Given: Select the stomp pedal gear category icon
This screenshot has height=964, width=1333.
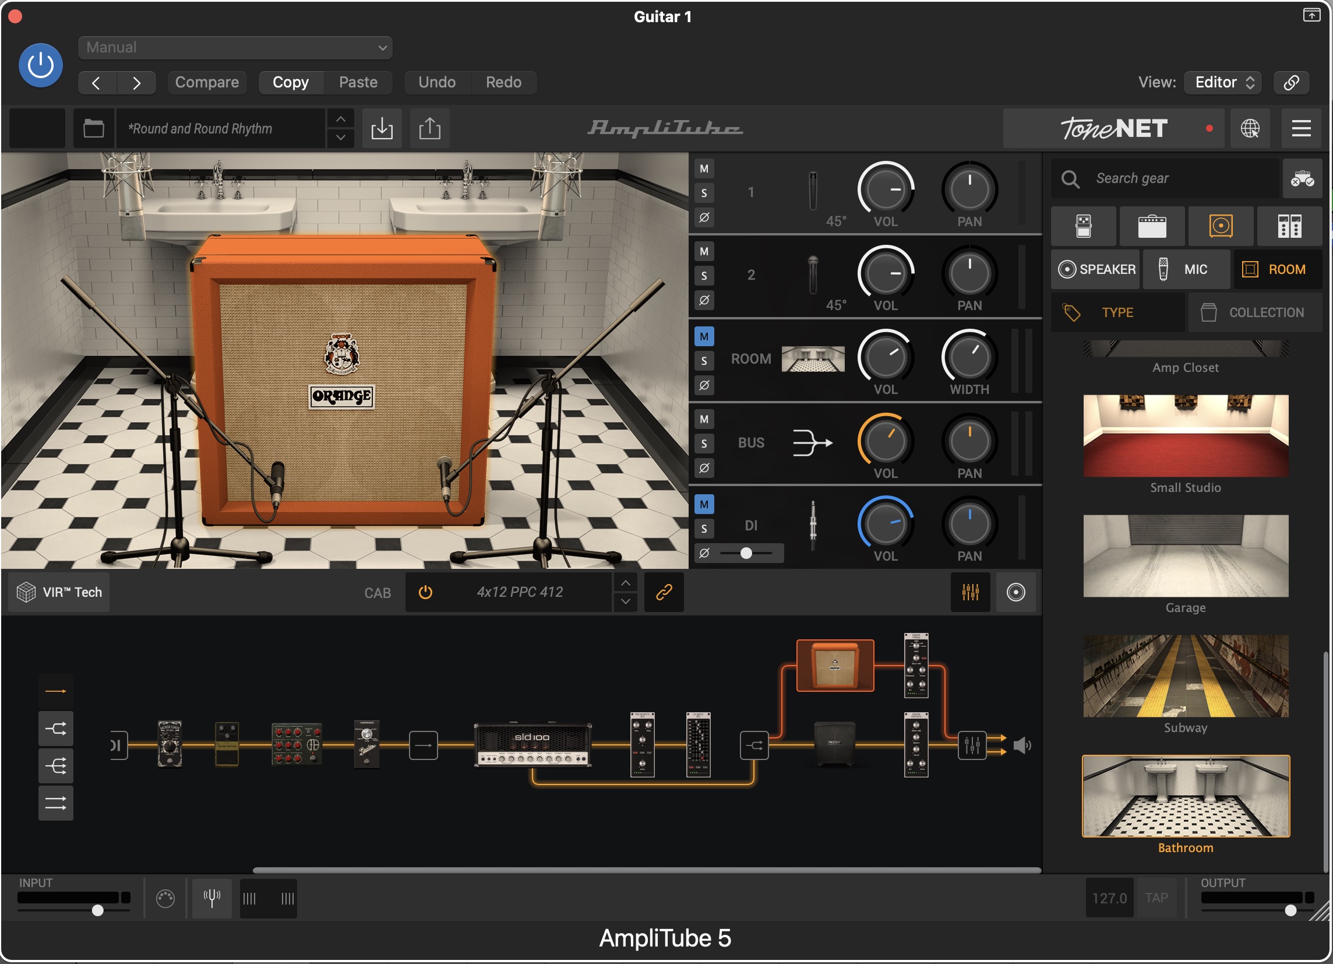Looking at the screenshot, I should (1083, 226).
